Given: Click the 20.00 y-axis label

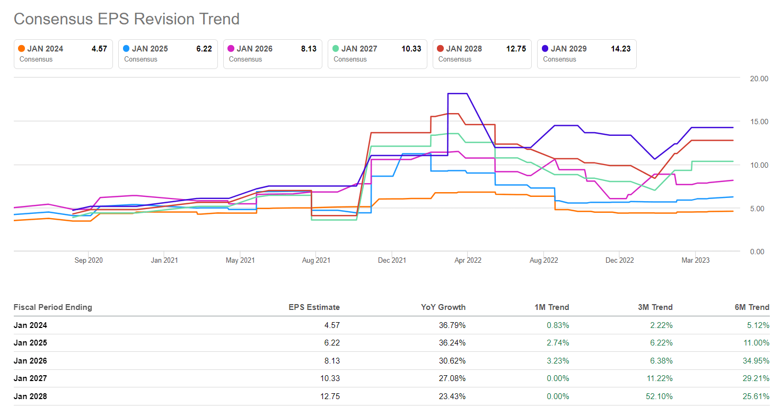Looking at the screenshot, I should coord(759,79).
